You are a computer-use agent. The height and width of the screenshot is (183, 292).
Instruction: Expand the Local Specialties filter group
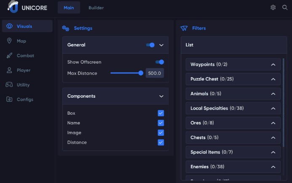[273, 108]
